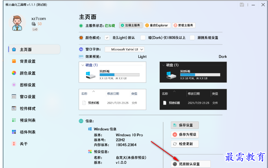Screen dimensions: 268x168
Task: Enable the 暗(Dark) 仅1809及以上 checkbox
Action: pyautogui.click(x=143, y=38)
